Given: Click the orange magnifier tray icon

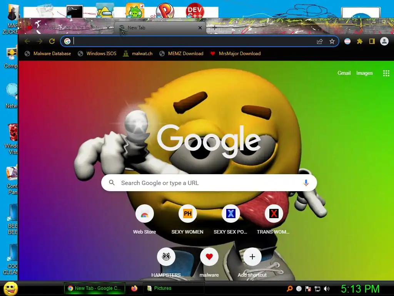Looking at the screenshot, I should click(289, 289).
